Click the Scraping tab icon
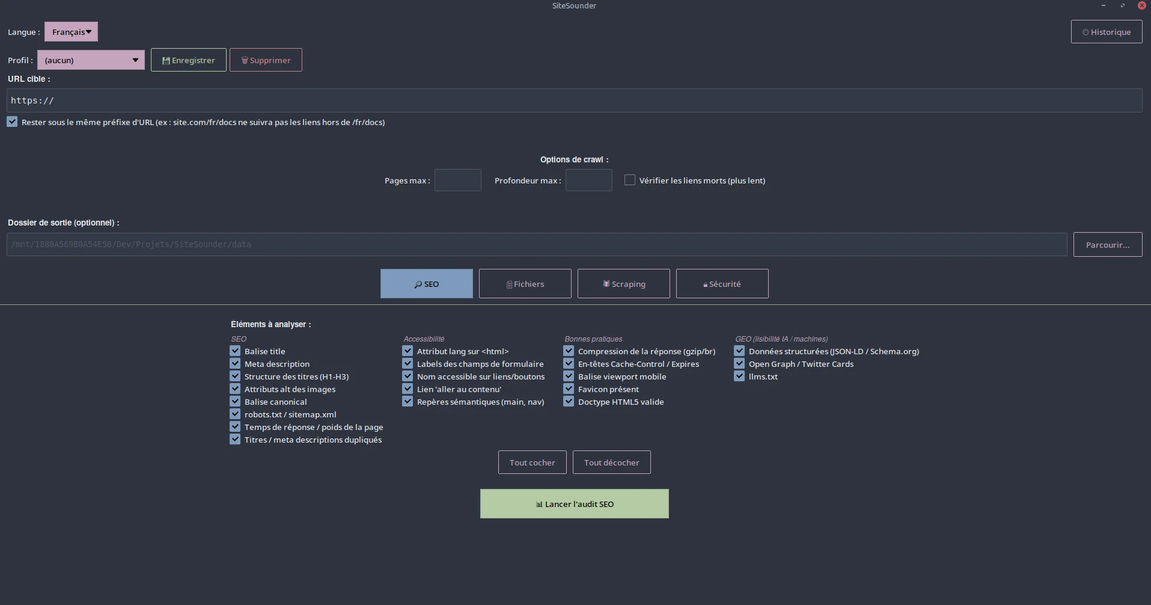The image size is (1151, 605). point(606,284)
